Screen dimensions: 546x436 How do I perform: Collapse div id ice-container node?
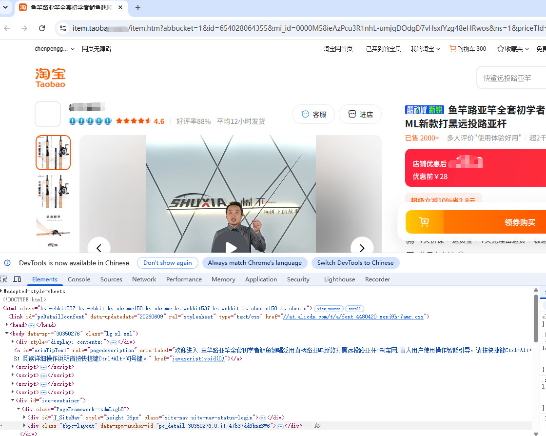tap(13, 400)
